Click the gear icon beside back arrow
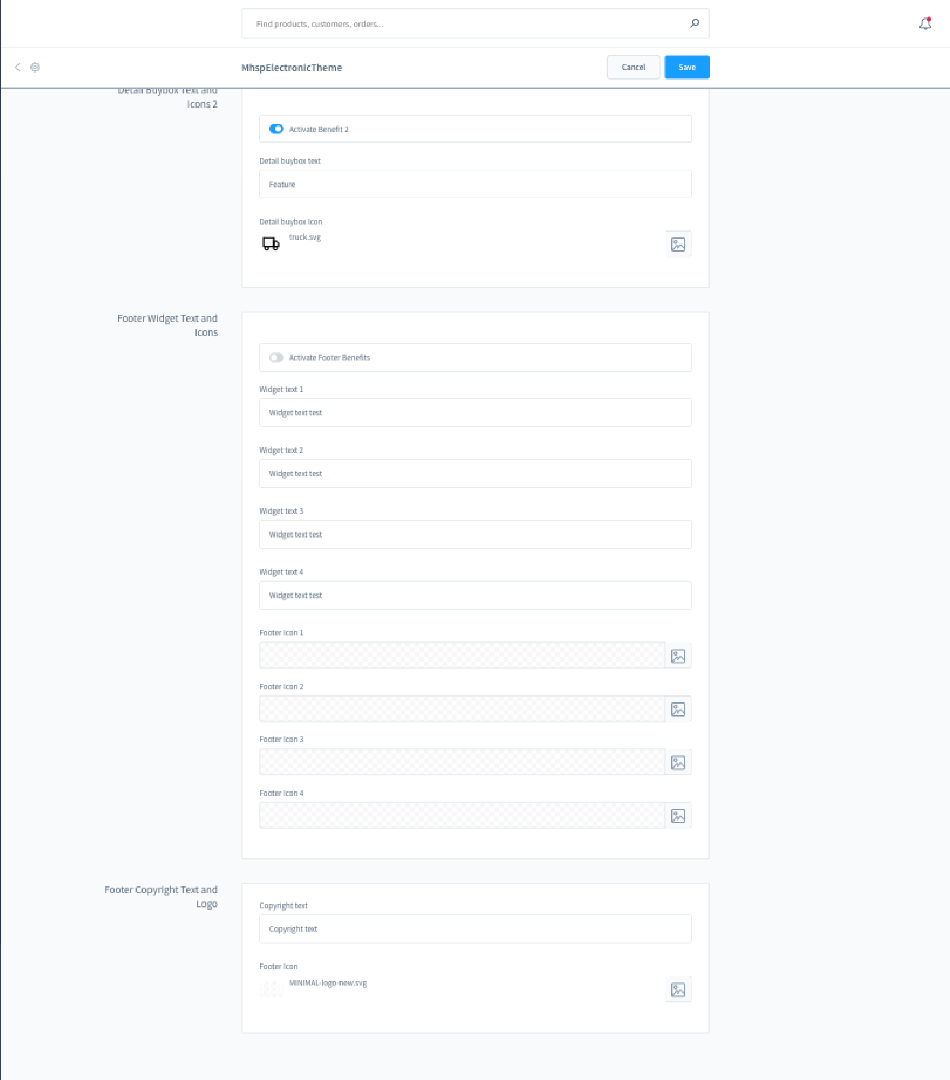 (x=35, y=67)
